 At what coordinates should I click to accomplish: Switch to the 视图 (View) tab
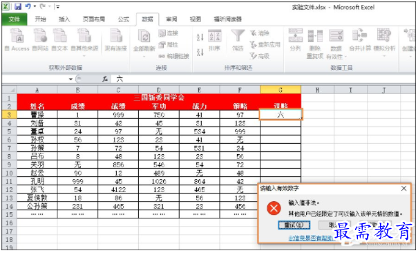click(195, 19)
